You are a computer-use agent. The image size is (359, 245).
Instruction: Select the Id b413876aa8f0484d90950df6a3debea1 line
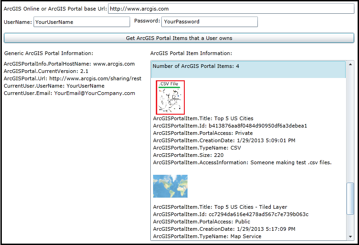point(230,126)
